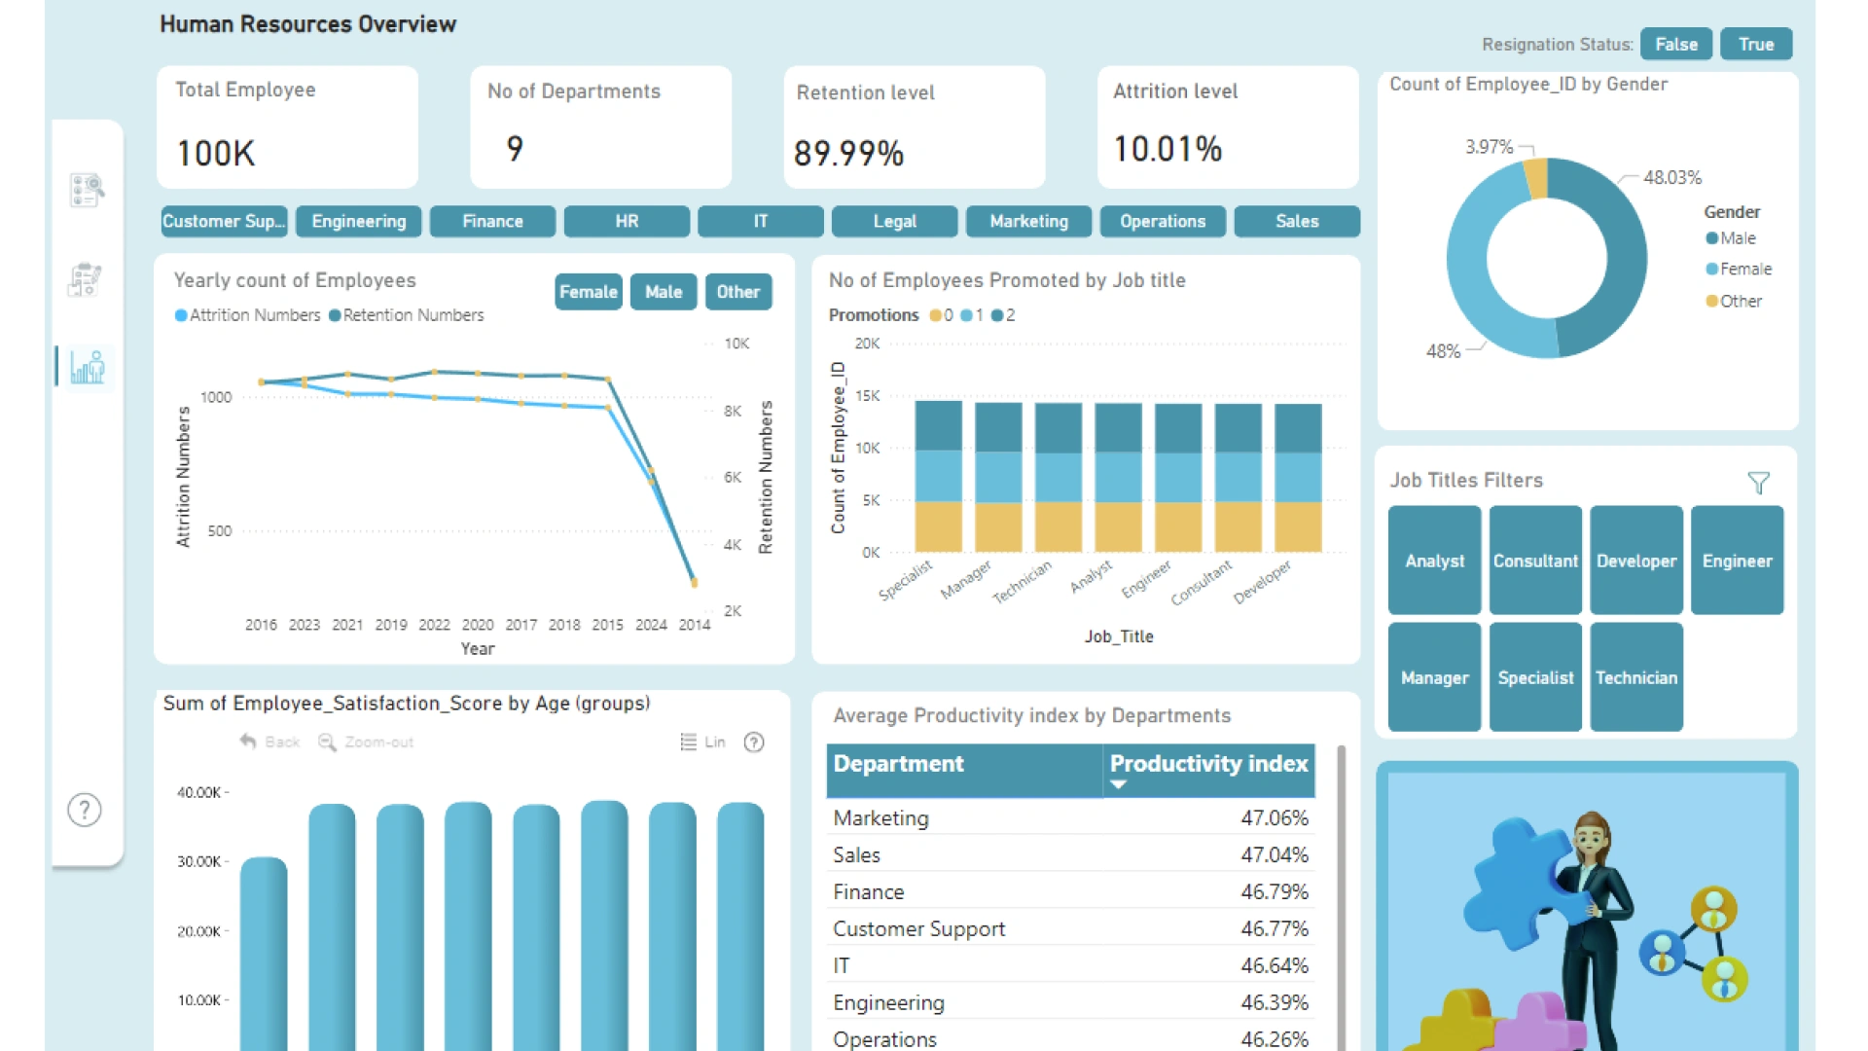Filter by Consultant job title
Viewport: 1868px width, 1051px height.
(x=1535, y=561)
